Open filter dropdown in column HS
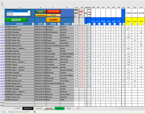The width and height of the screenshot is (145, 114). point(124,24)
